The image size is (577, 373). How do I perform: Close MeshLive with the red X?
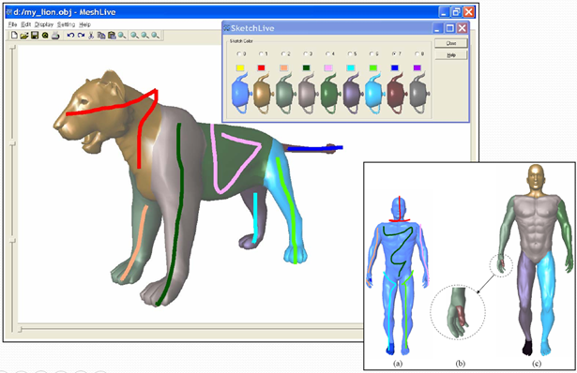[468, 12]
